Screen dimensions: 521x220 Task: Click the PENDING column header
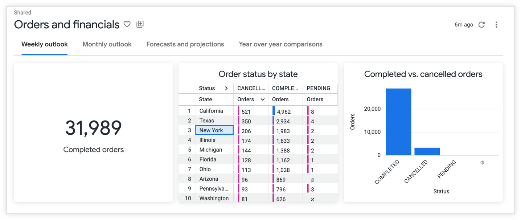point(318,88)
